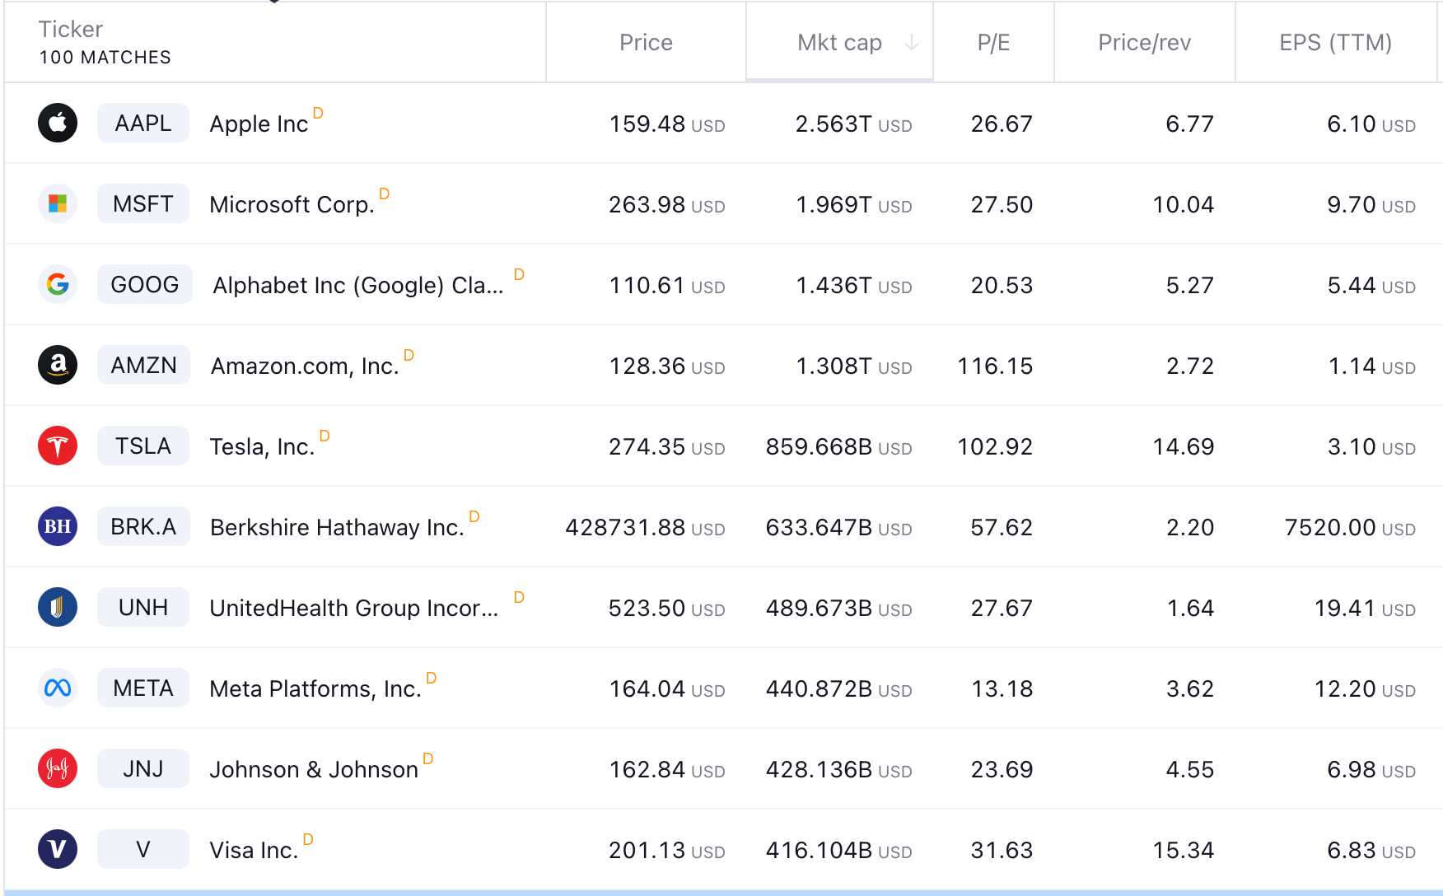Click the Apple logo icon
Screen dimensions: 1443x896
(x=58, y=123)
